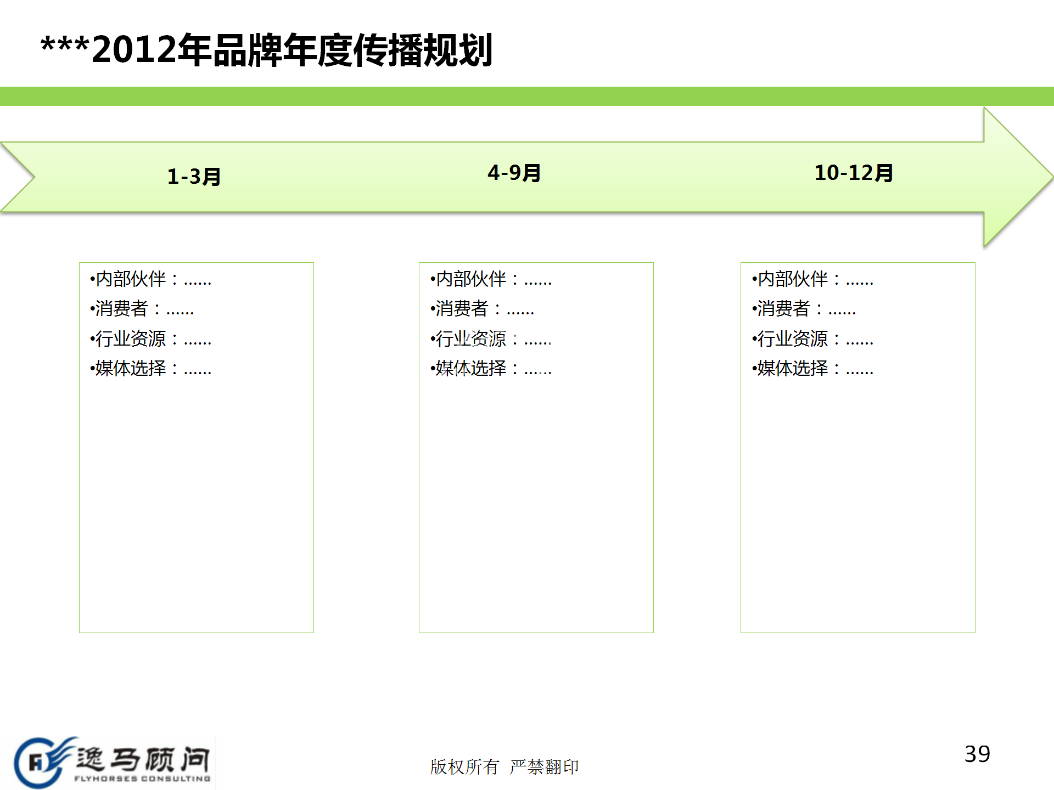Click 媒体选择 in the first box

click(131, 369)
